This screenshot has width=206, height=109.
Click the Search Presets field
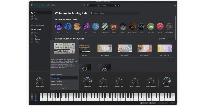[x=115, y=13]
